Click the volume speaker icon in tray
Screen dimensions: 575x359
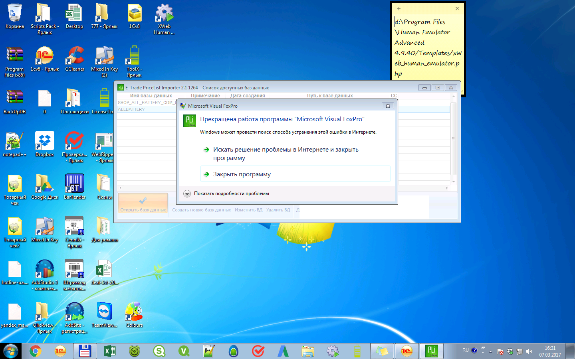(529, 351)
